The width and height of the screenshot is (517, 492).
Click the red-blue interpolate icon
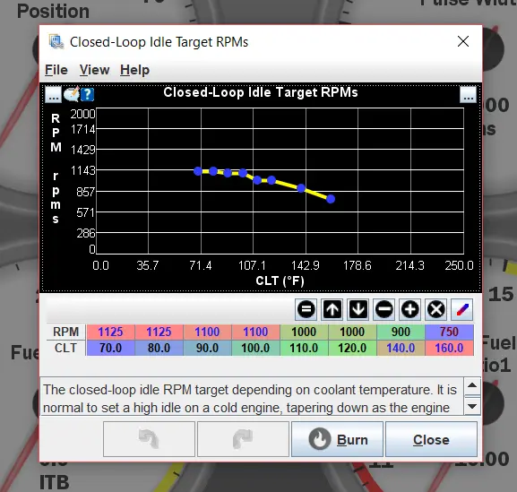pyautogui.click(x=462, y=309)
